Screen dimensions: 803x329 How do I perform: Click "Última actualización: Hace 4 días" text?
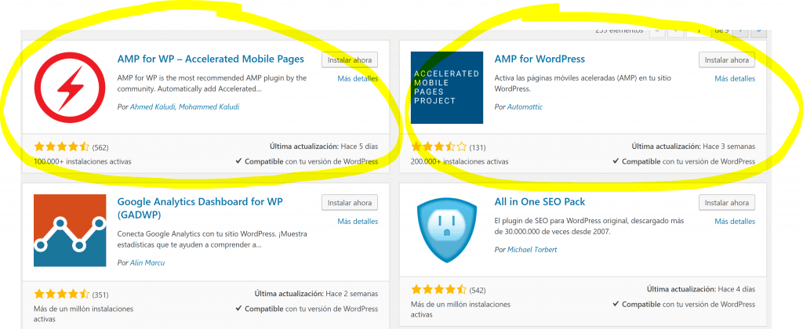(701, 289)
